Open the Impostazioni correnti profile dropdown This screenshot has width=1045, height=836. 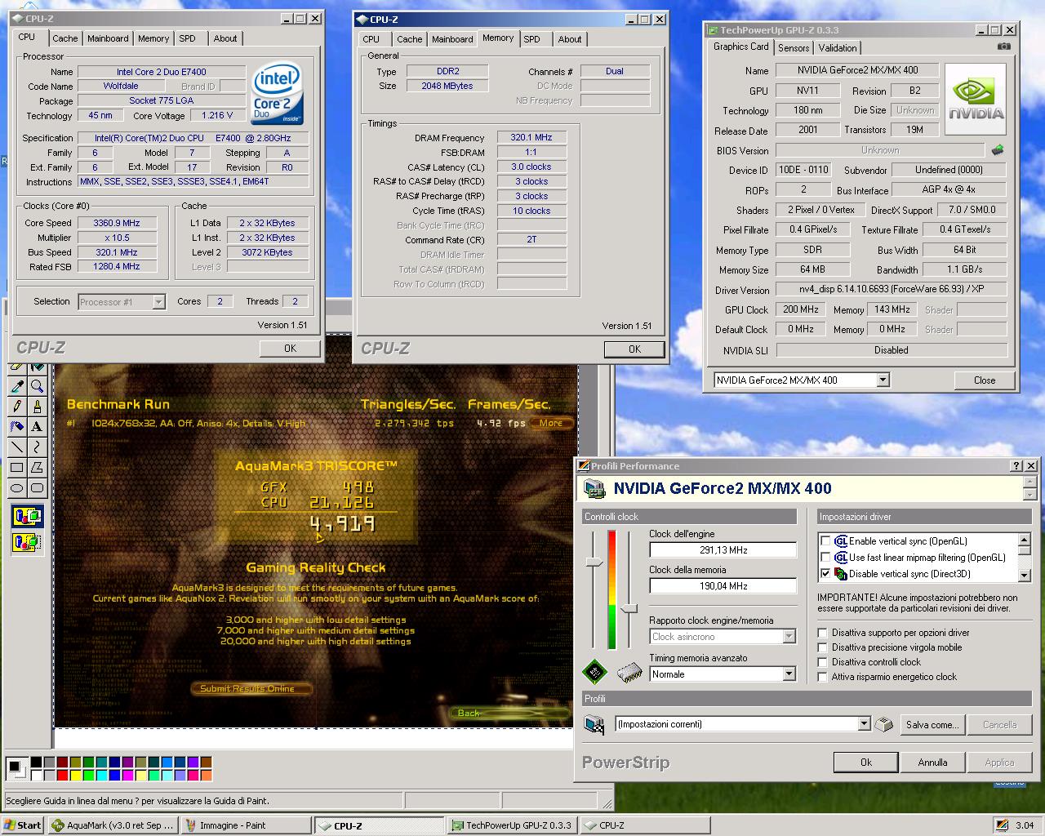click(864, 724)
